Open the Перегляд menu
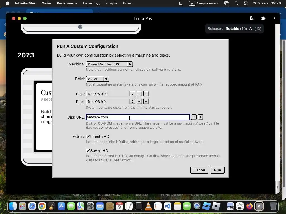The height and width of the screenshot is (214, 286). coord(91,3)
